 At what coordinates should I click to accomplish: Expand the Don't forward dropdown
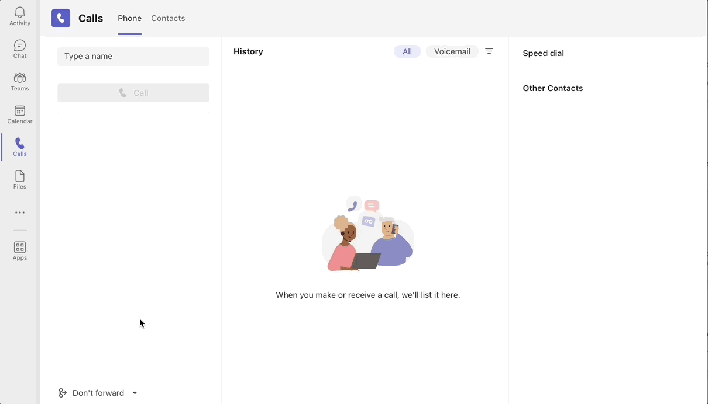[x=135, y=393]
